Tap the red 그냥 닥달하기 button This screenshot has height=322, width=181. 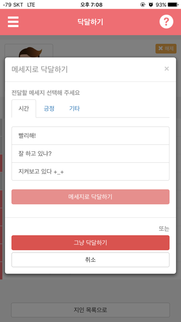[90, 243]
